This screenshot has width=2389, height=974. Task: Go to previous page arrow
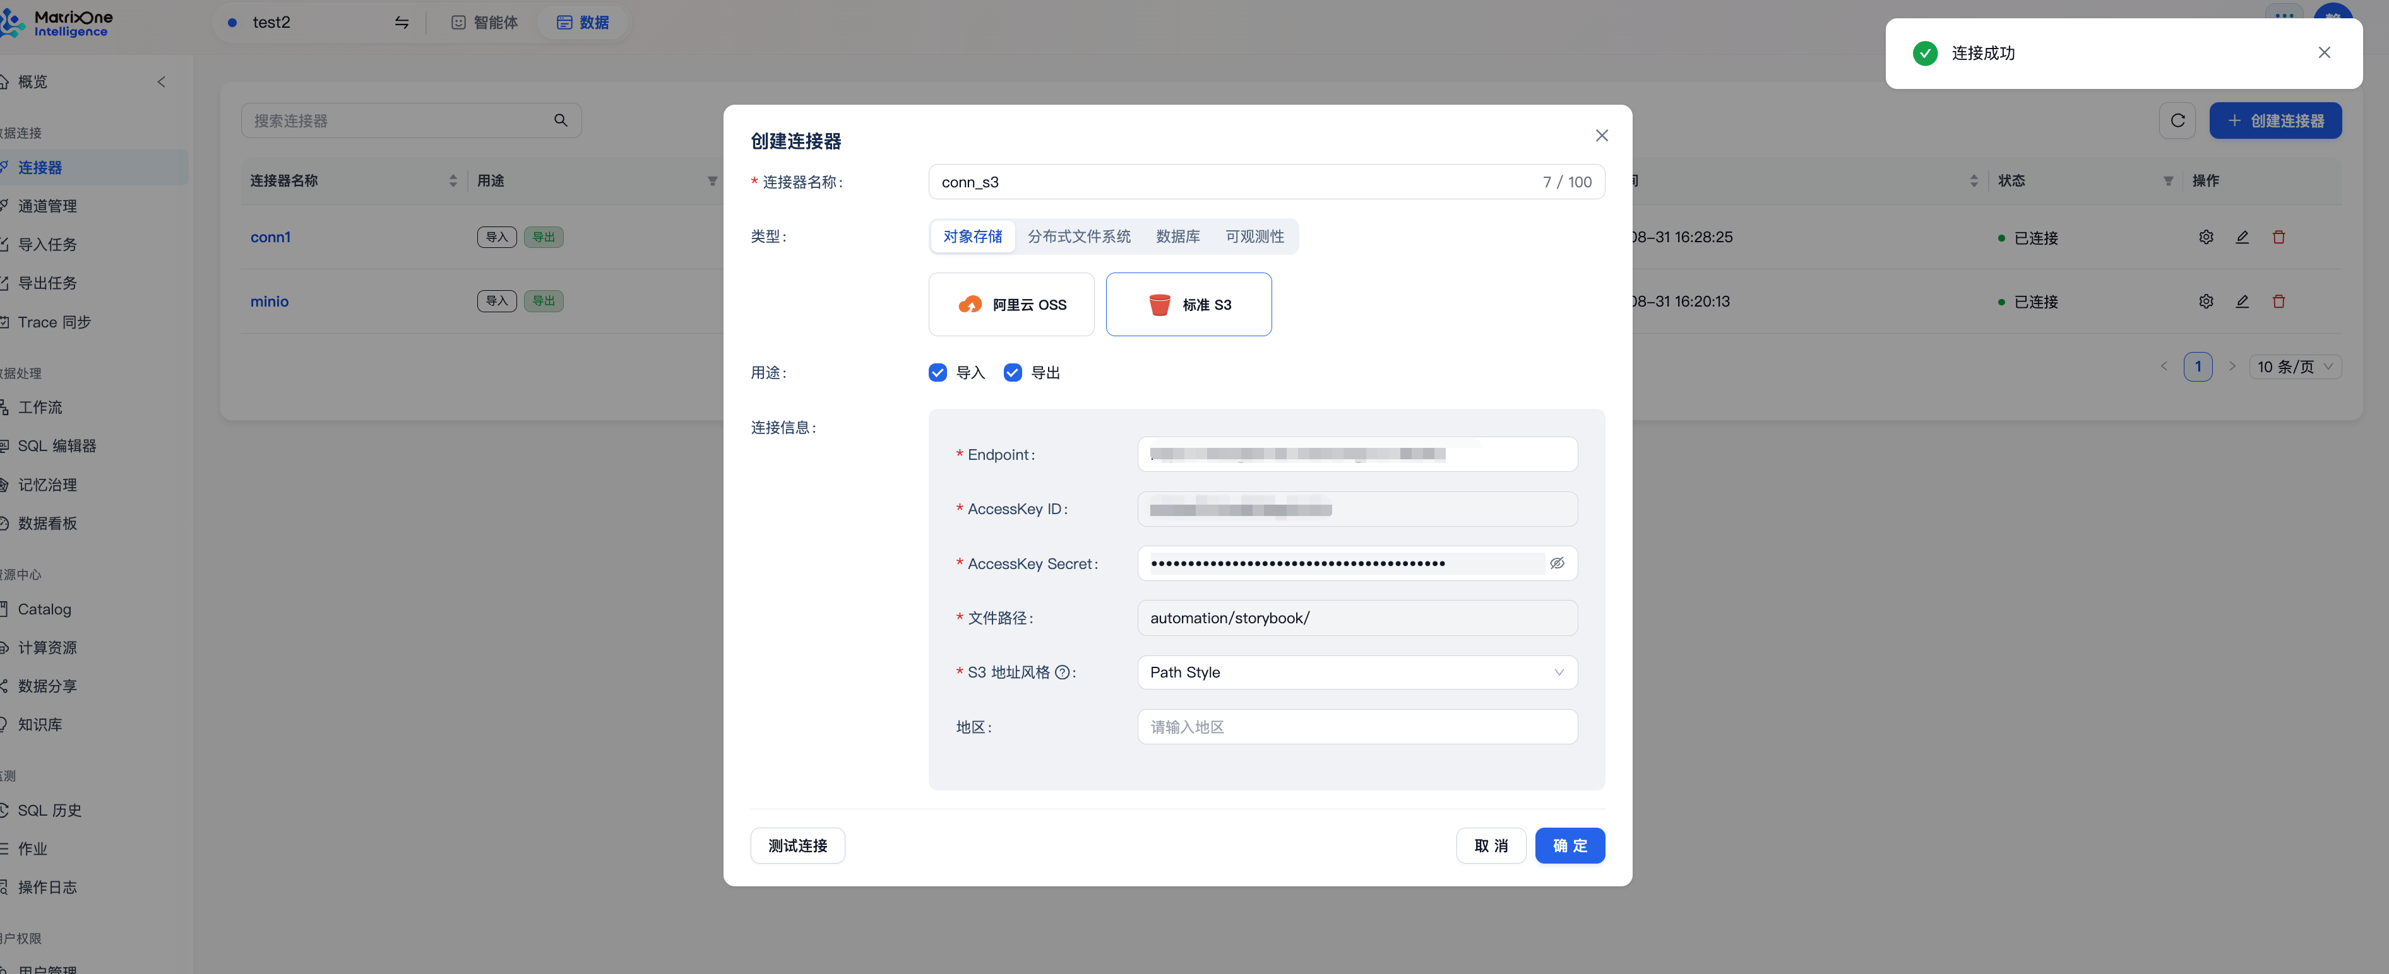click(x=2164, y=367)
